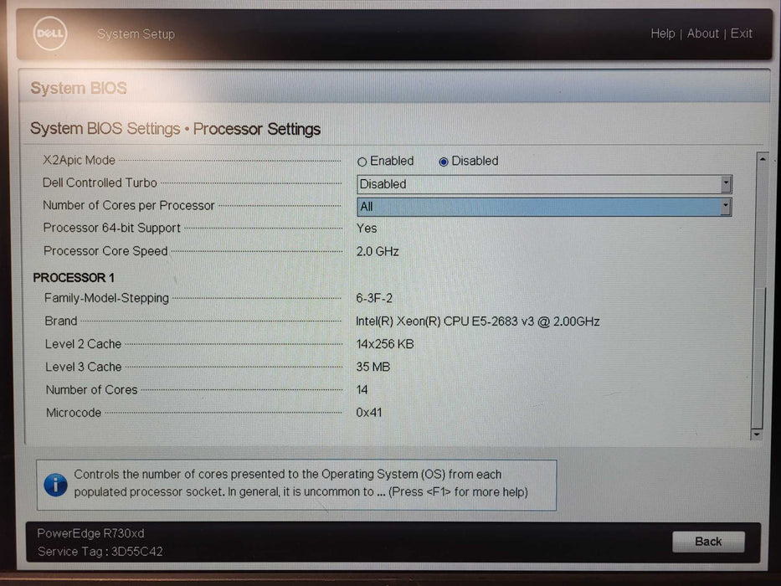The width and height of the screenshot is (781, 586).
Task: Open the Help link in header
Action: click(x=662, y=33)
